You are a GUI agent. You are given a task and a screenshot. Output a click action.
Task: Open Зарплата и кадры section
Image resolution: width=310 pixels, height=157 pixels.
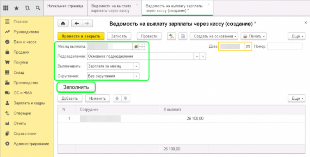click(29, 103)
